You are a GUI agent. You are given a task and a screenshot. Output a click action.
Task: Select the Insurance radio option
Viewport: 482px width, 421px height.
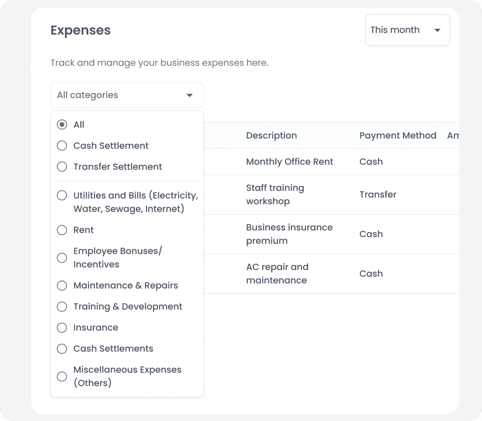62,327
